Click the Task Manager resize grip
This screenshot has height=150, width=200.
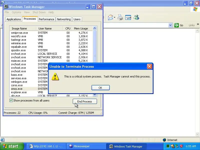[x=101, y=114]
